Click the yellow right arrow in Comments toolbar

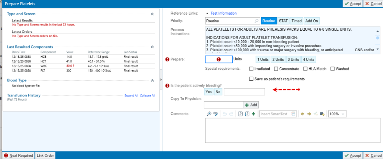(309, 114)
